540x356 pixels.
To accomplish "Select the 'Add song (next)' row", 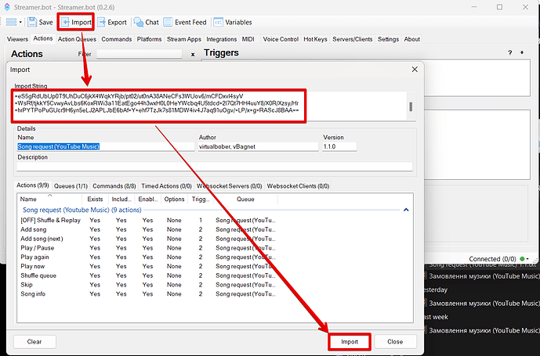I will (148, 239).
